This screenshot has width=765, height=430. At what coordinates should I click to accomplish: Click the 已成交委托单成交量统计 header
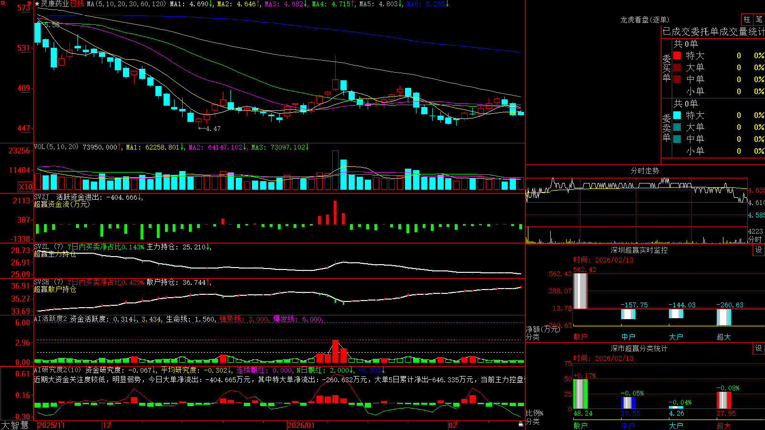(713, 32)
